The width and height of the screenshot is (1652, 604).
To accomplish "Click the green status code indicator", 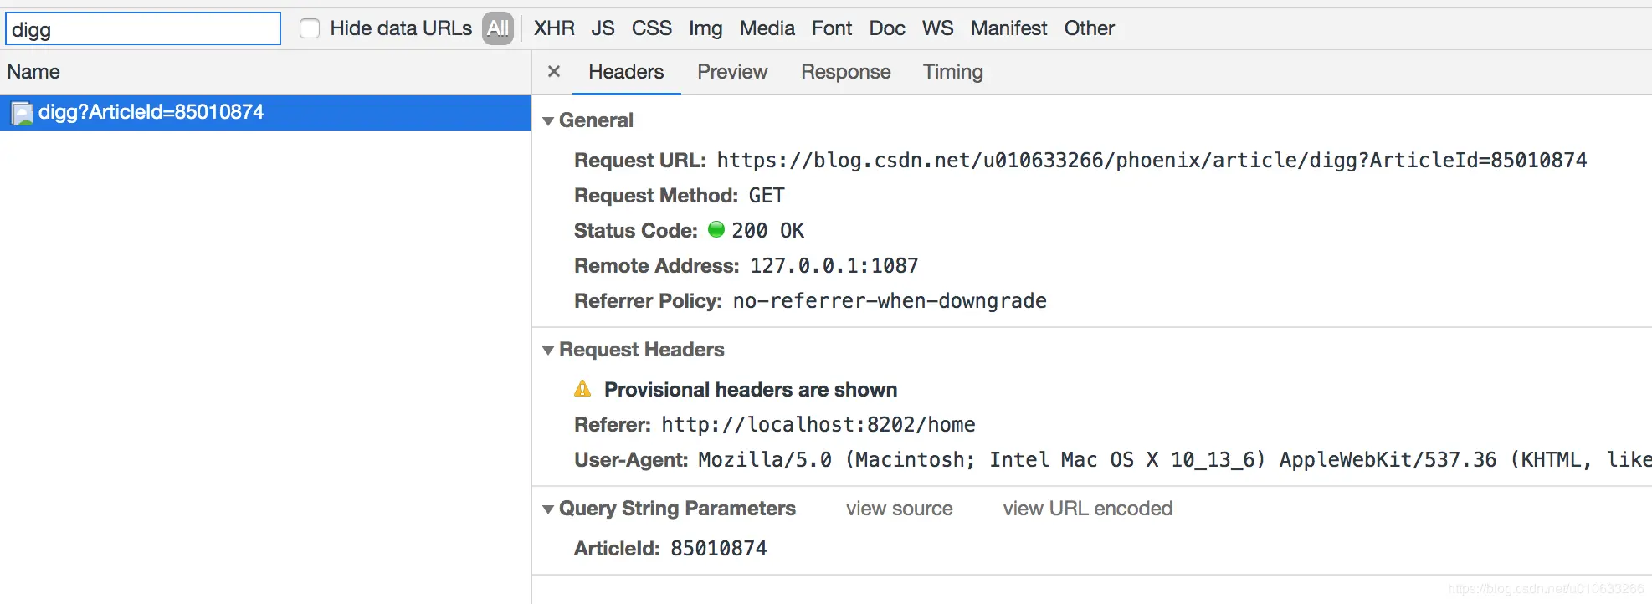I will coord(716,229).
